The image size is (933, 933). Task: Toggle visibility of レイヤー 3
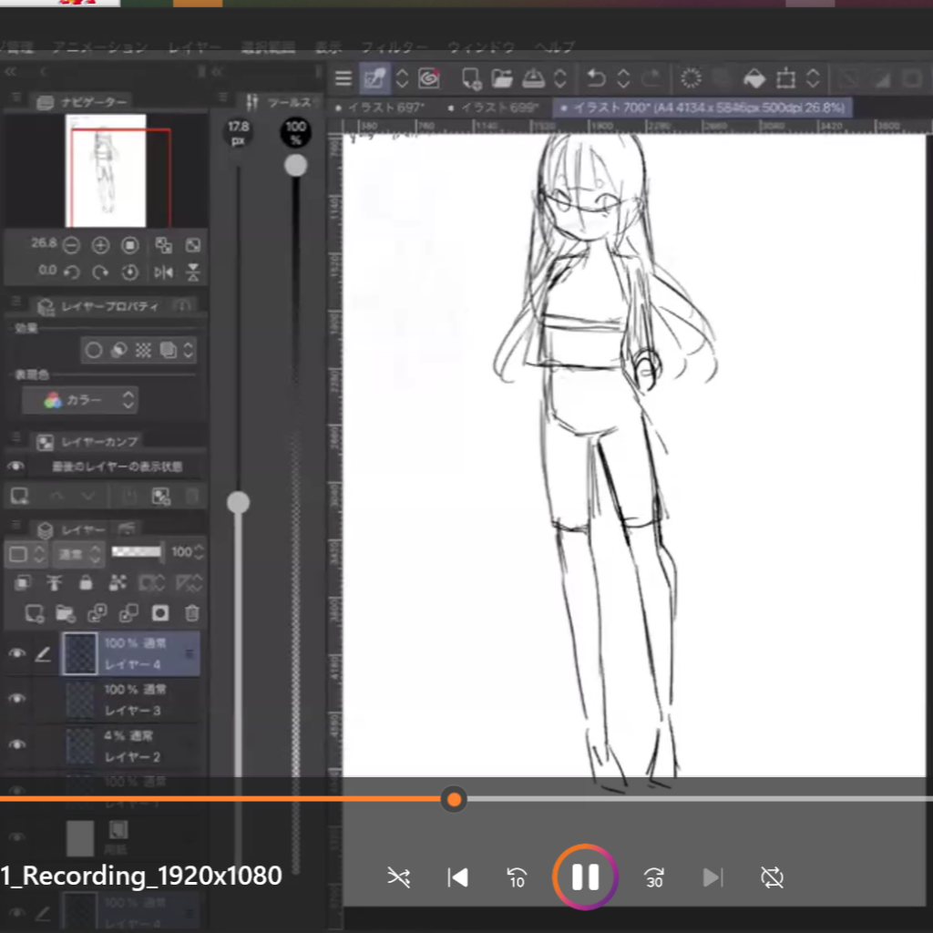[x=16, y=699]
